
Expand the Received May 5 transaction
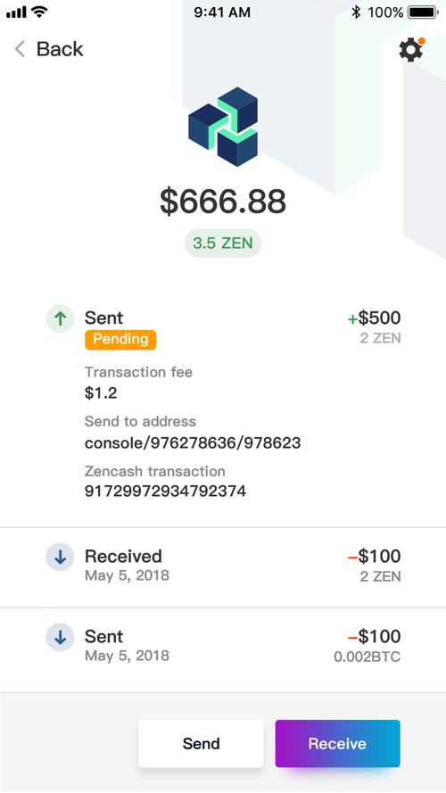(x=223, y=567)
